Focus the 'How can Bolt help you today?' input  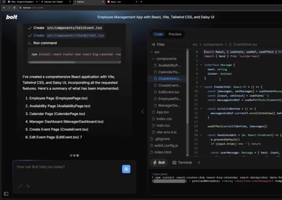click(x=68, y=167)
